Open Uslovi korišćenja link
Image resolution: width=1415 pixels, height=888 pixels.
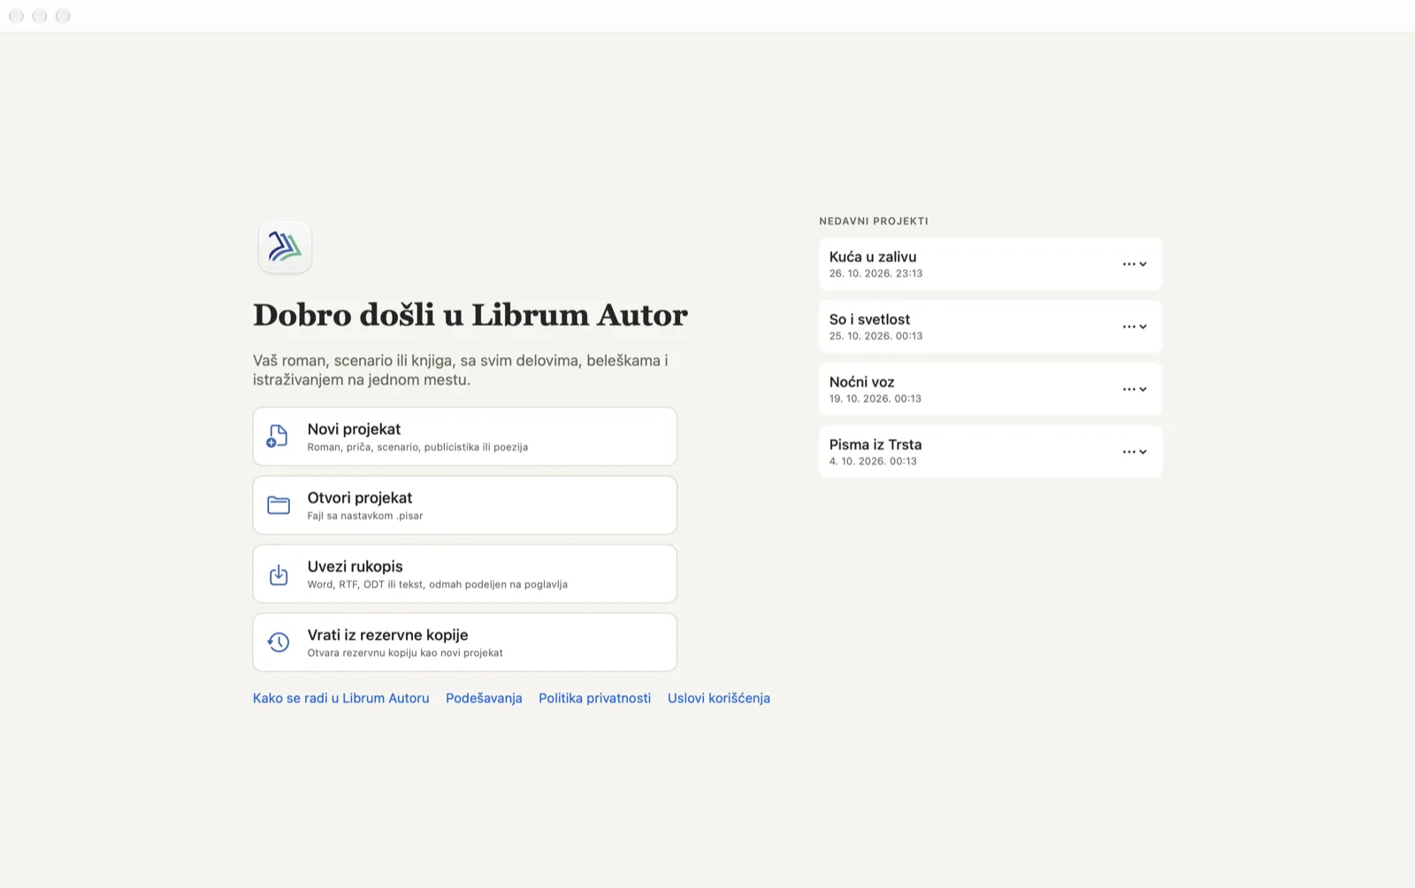(719, 698)
